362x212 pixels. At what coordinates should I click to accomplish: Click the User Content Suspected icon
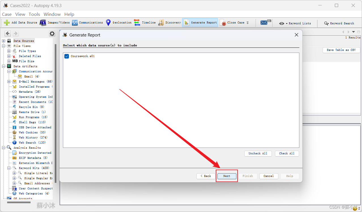click(x=14, y=189)
